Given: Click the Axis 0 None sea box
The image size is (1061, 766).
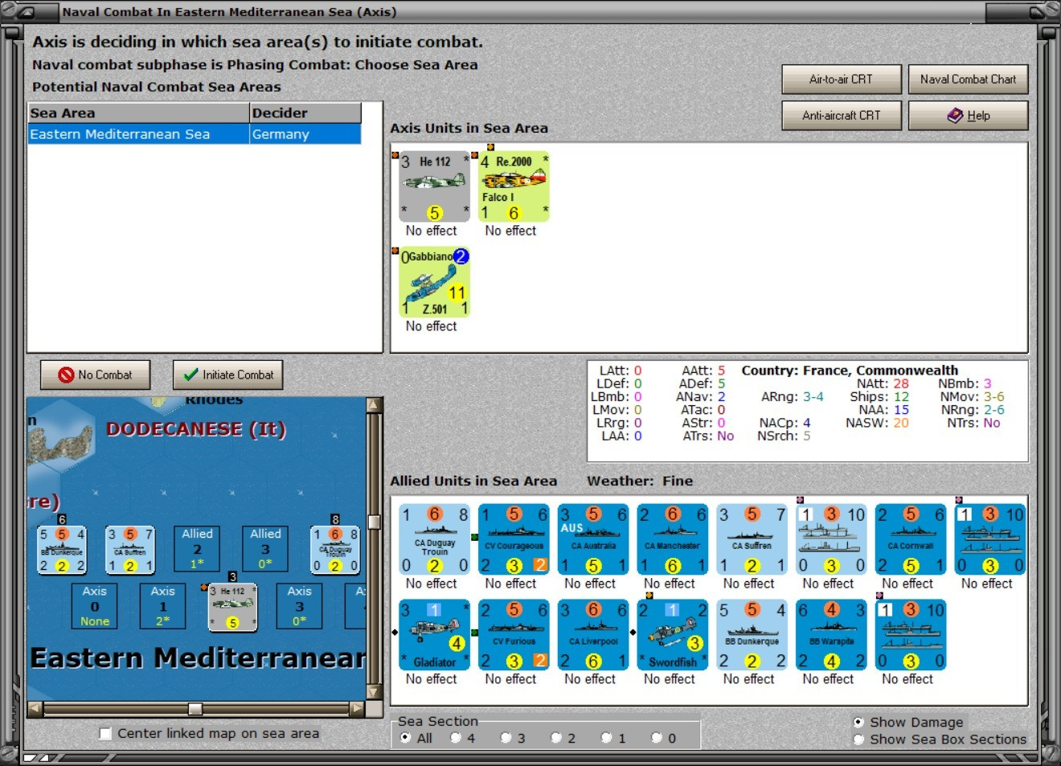Looking at the screenshot, I should point(94,606).
